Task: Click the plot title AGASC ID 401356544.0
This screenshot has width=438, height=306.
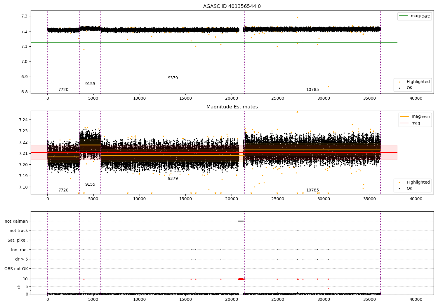Action: click(x=232, y=6)
